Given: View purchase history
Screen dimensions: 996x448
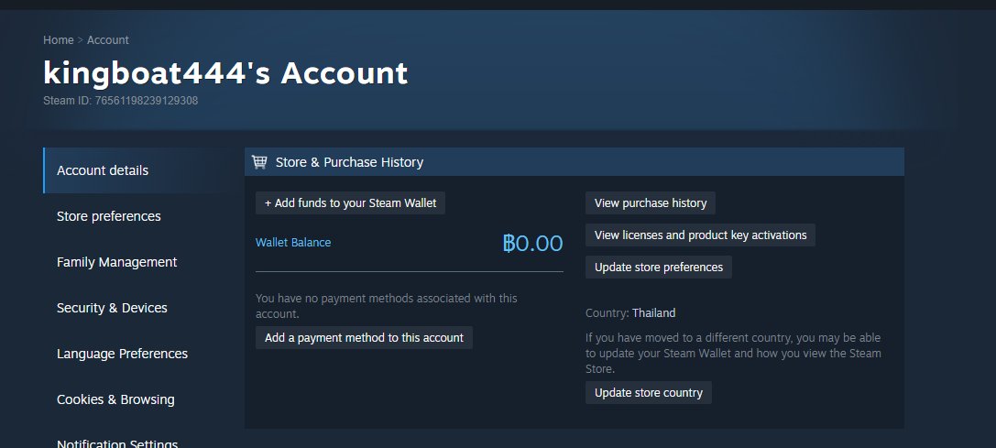Looking at the screenshot, I should point(651,203).
